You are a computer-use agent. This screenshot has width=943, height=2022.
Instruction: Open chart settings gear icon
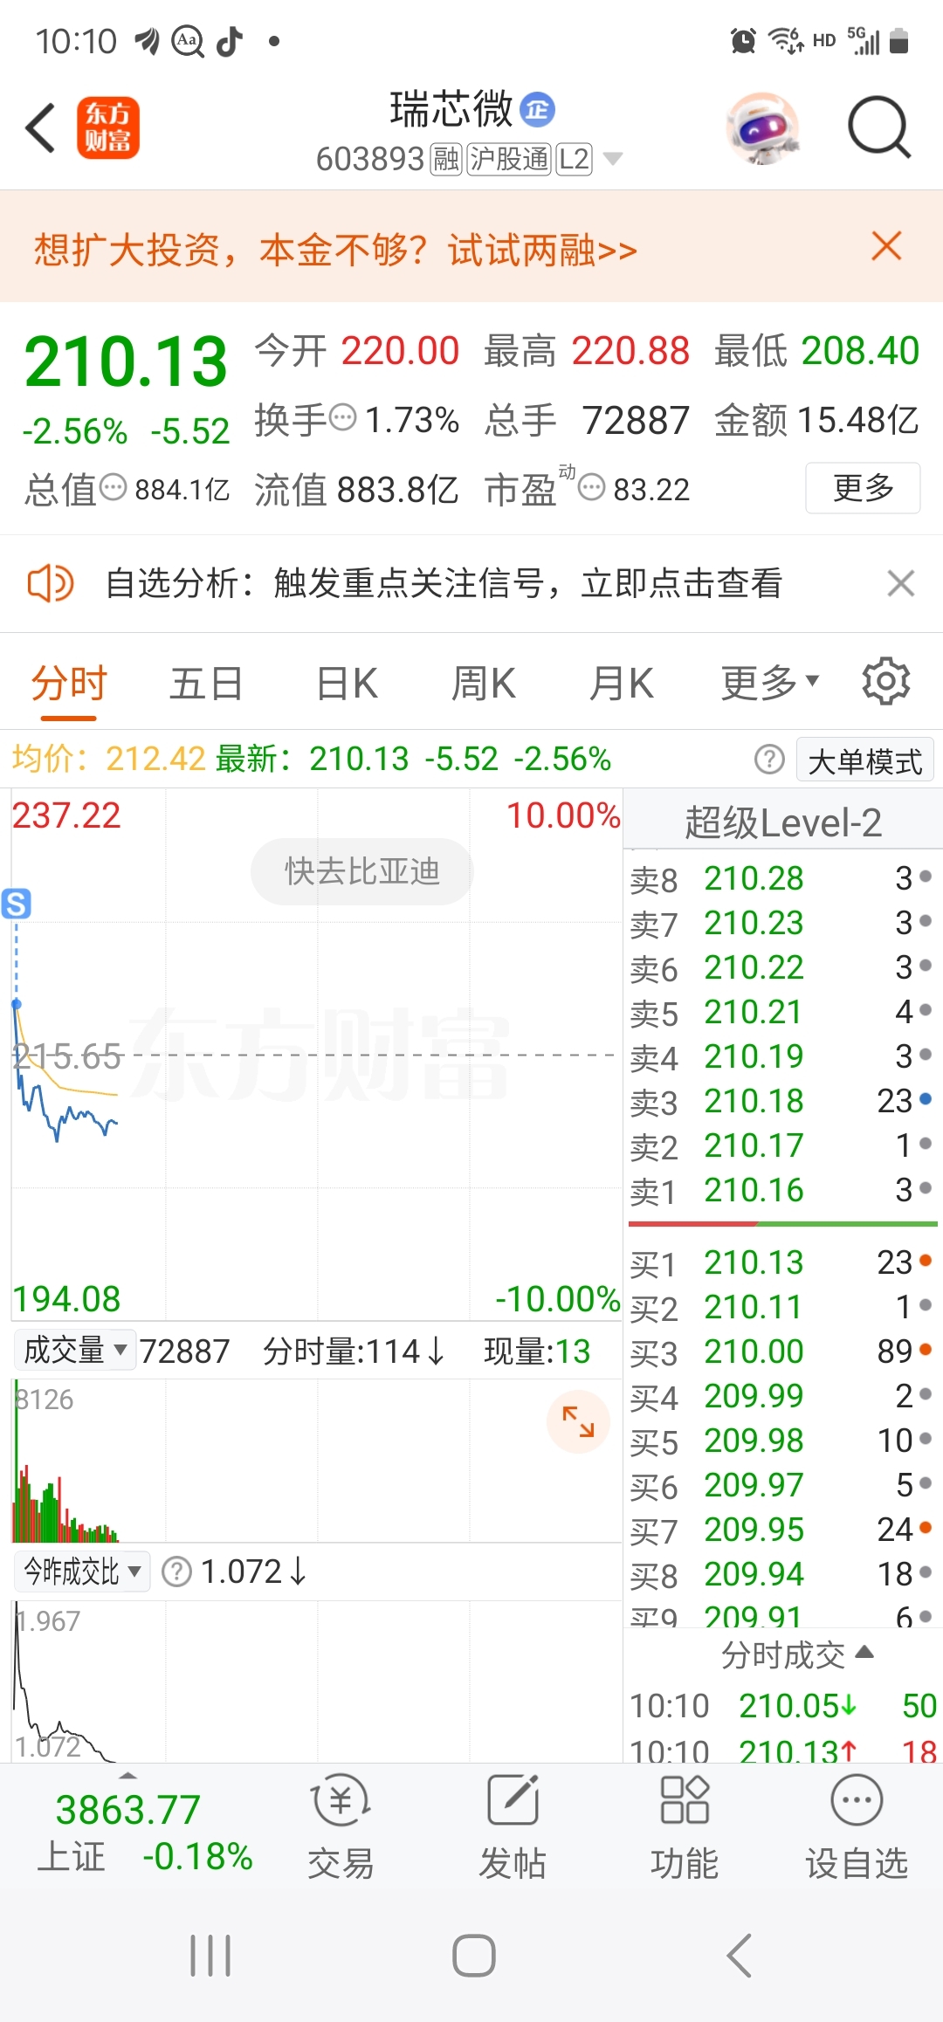click(x=886, y=681)
